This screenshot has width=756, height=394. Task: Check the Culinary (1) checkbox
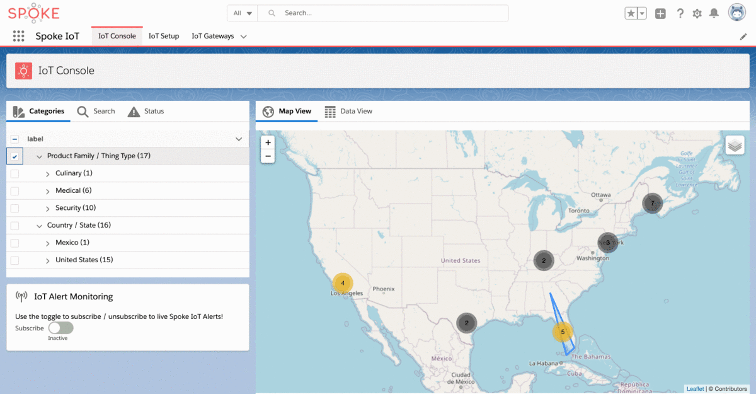click(15, 173)
